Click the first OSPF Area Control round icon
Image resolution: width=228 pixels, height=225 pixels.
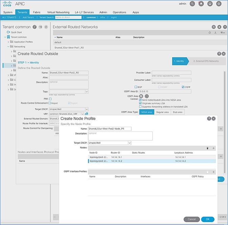coord(141,96)
